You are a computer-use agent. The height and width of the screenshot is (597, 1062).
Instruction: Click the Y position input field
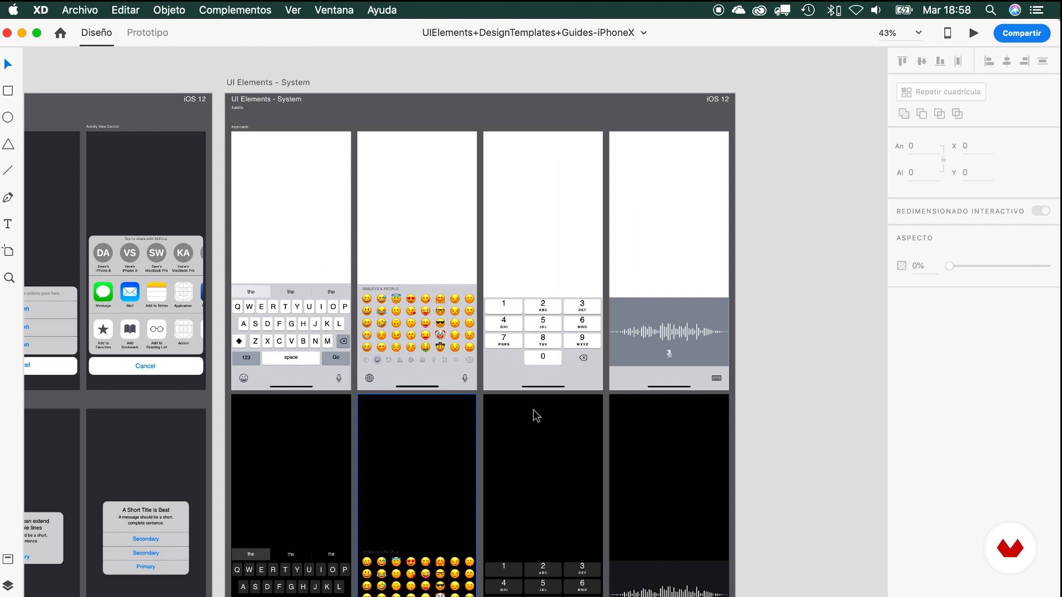977,172
